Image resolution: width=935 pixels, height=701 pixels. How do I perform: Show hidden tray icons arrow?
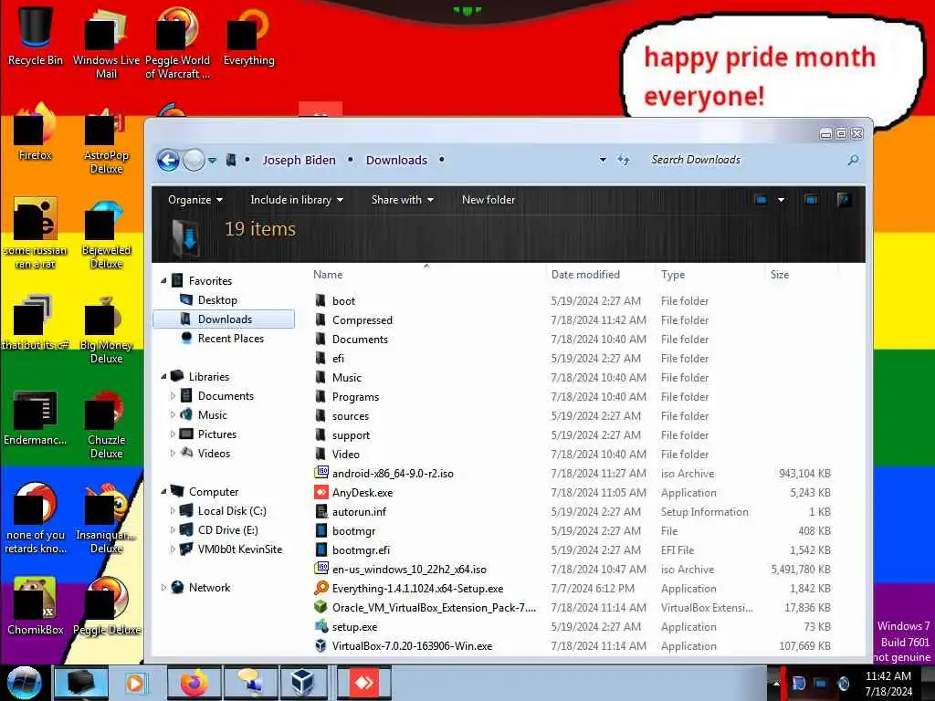[776, 684]
